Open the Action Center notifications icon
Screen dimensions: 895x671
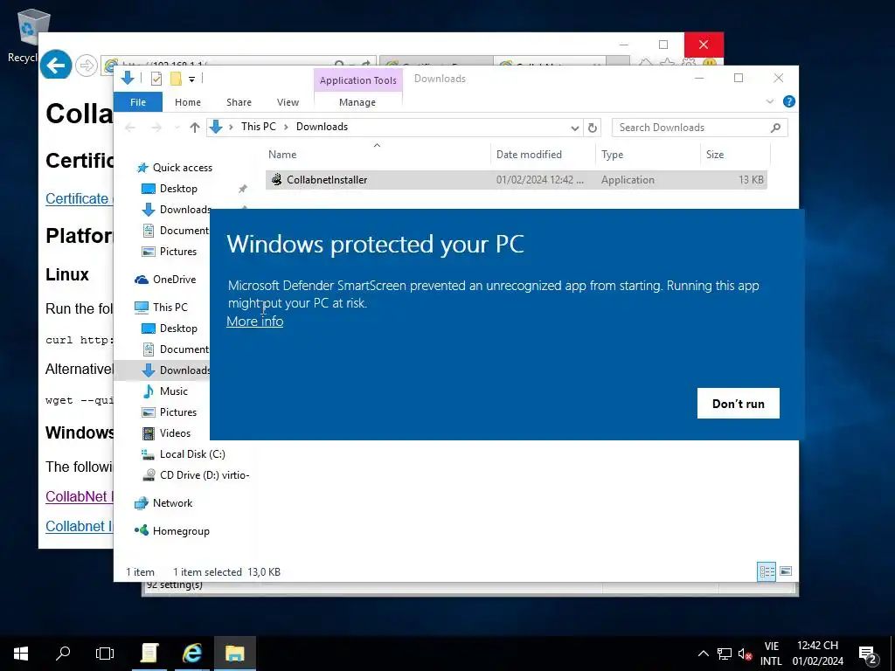coord(868,654)
